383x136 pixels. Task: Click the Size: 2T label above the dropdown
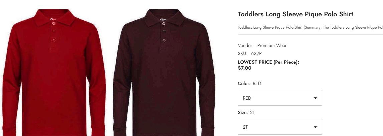pos(246,112)
